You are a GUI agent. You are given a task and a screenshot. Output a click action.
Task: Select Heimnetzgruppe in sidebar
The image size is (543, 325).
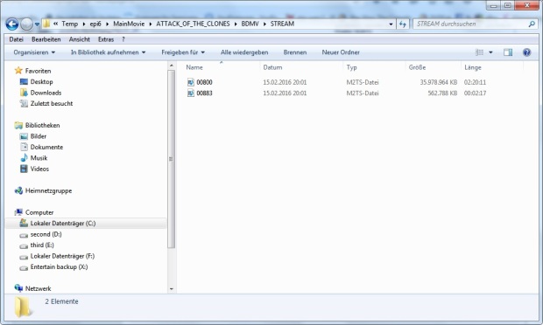coord(48,190)
